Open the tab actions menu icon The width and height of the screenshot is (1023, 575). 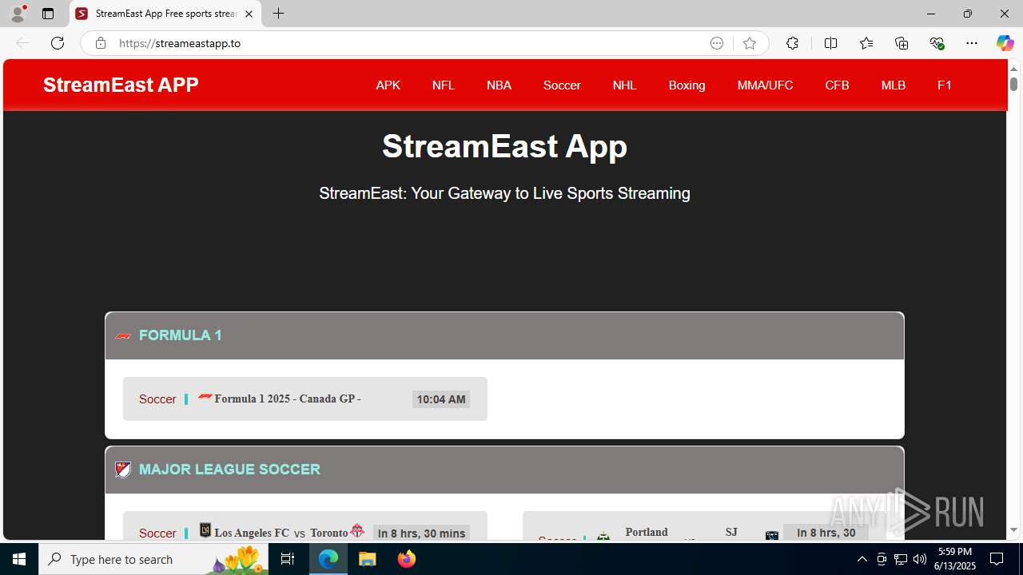48,14
